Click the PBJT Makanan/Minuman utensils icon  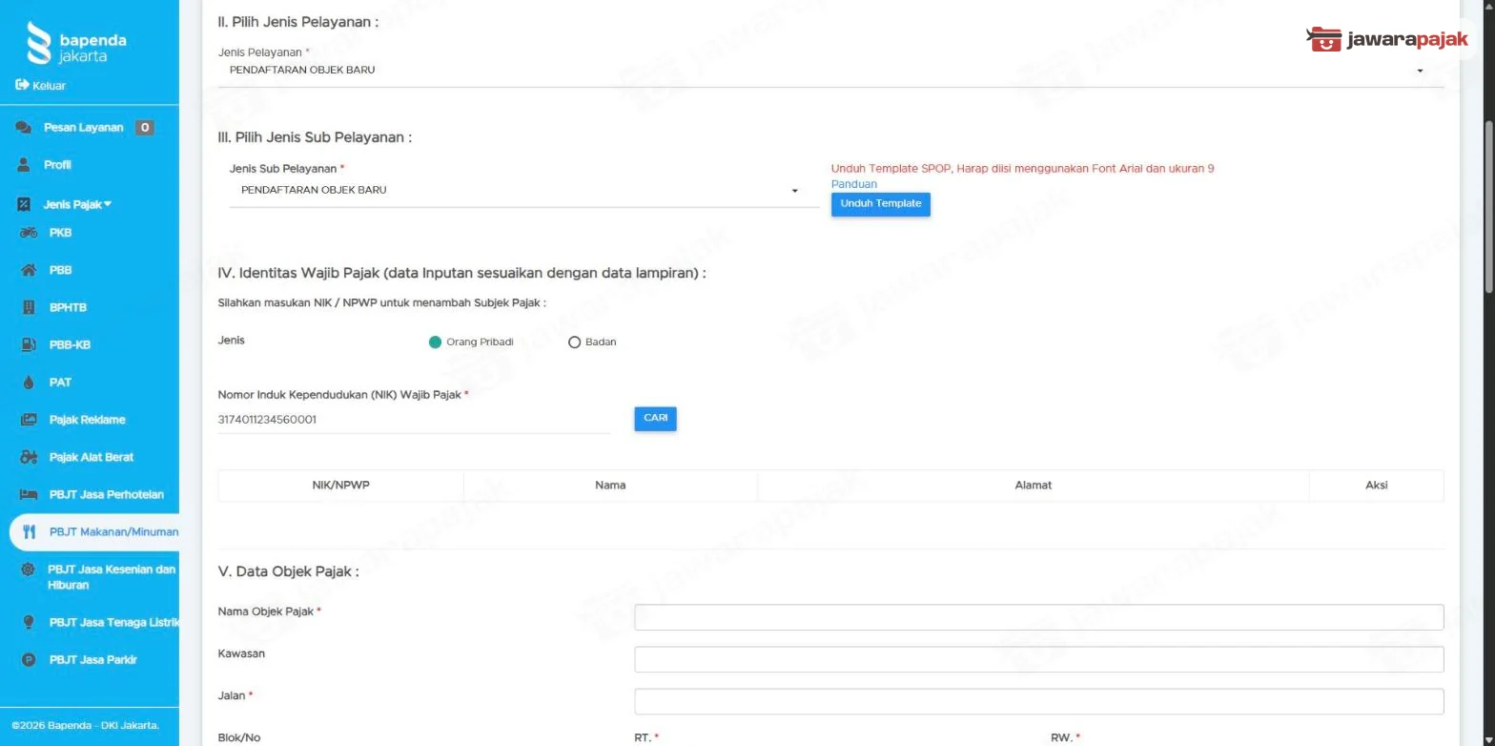coord(29,532)
